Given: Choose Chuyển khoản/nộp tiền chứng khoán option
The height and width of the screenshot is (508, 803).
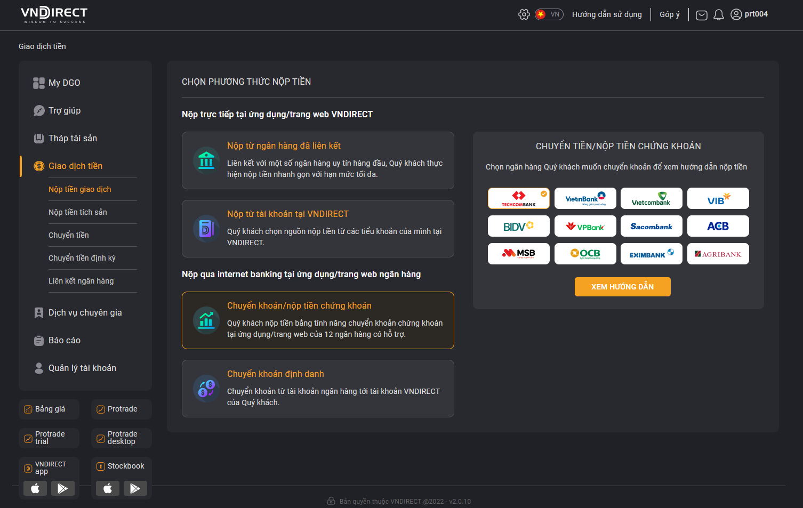Looking at the screenshot, I should coord(318,320).
